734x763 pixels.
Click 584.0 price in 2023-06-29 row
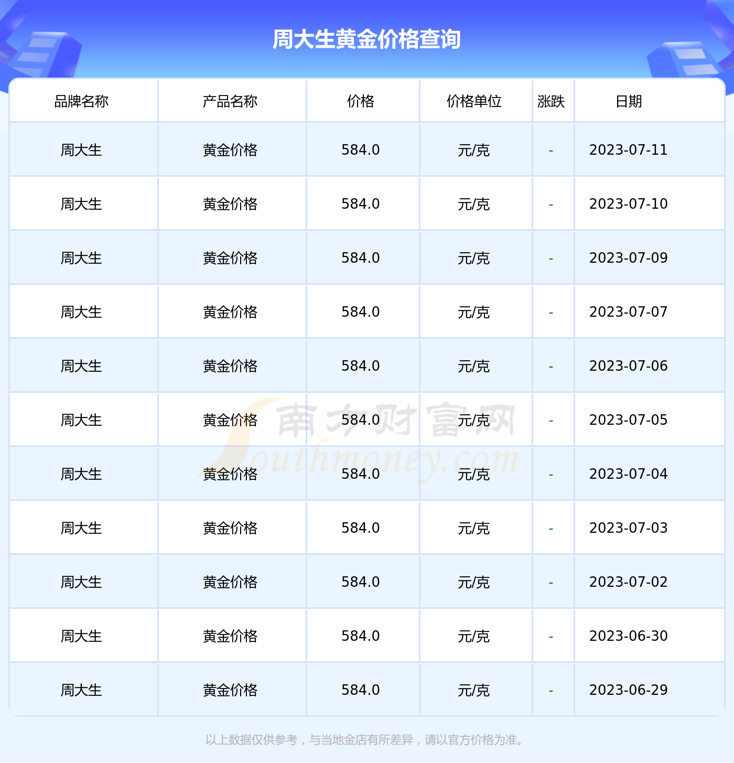tap(361, 690)
